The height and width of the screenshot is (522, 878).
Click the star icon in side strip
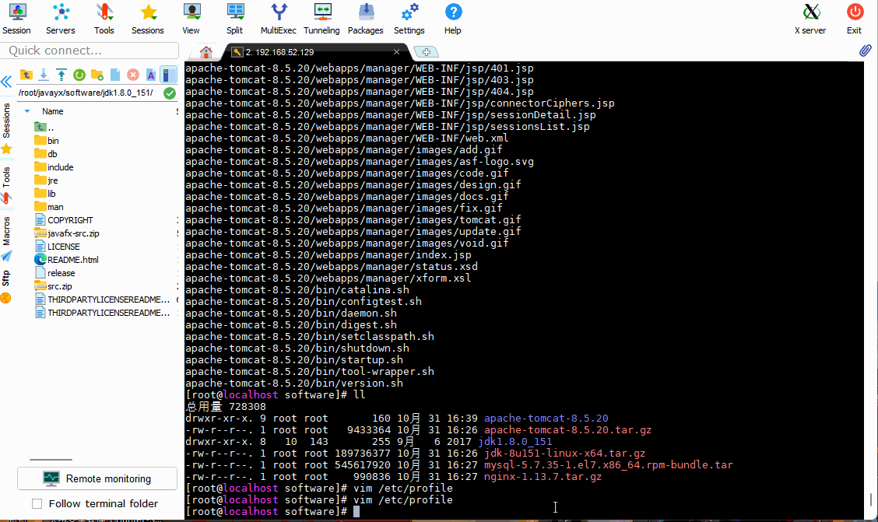click(x=6, y=149)
